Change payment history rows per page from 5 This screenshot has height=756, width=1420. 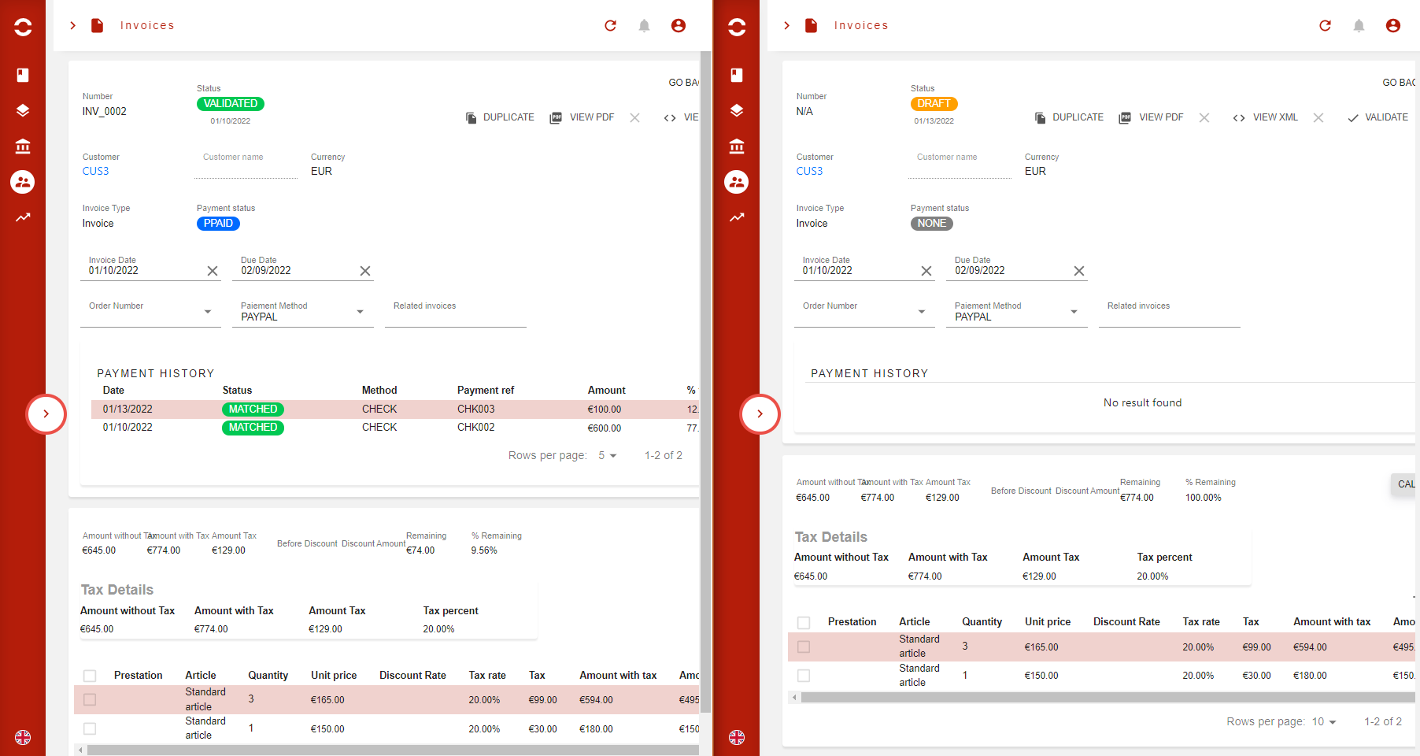tap(608, 456)
